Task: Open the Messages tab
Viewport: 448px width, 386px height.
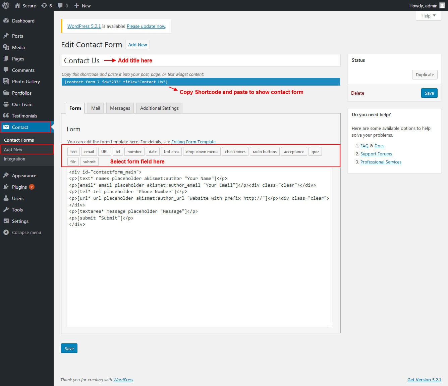Action: coord(120,108)
